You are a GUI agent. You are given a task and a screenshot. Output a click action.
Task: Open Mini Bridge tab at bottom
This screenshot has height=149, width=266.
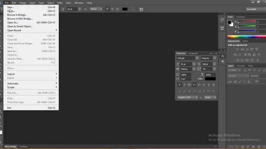11,147
